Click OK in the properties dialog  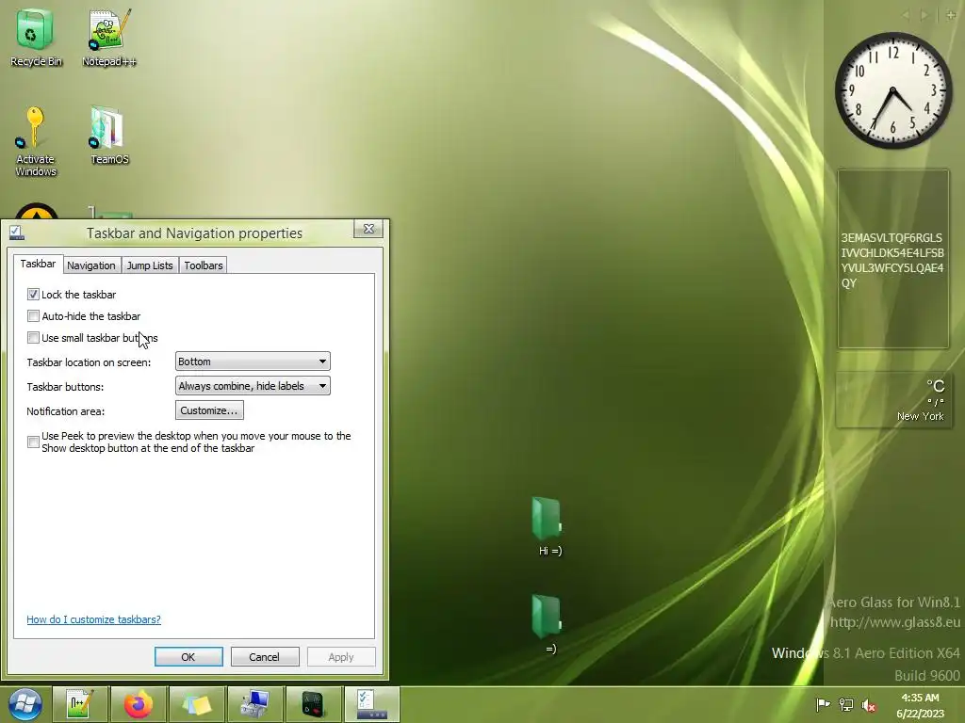(188, 656)
